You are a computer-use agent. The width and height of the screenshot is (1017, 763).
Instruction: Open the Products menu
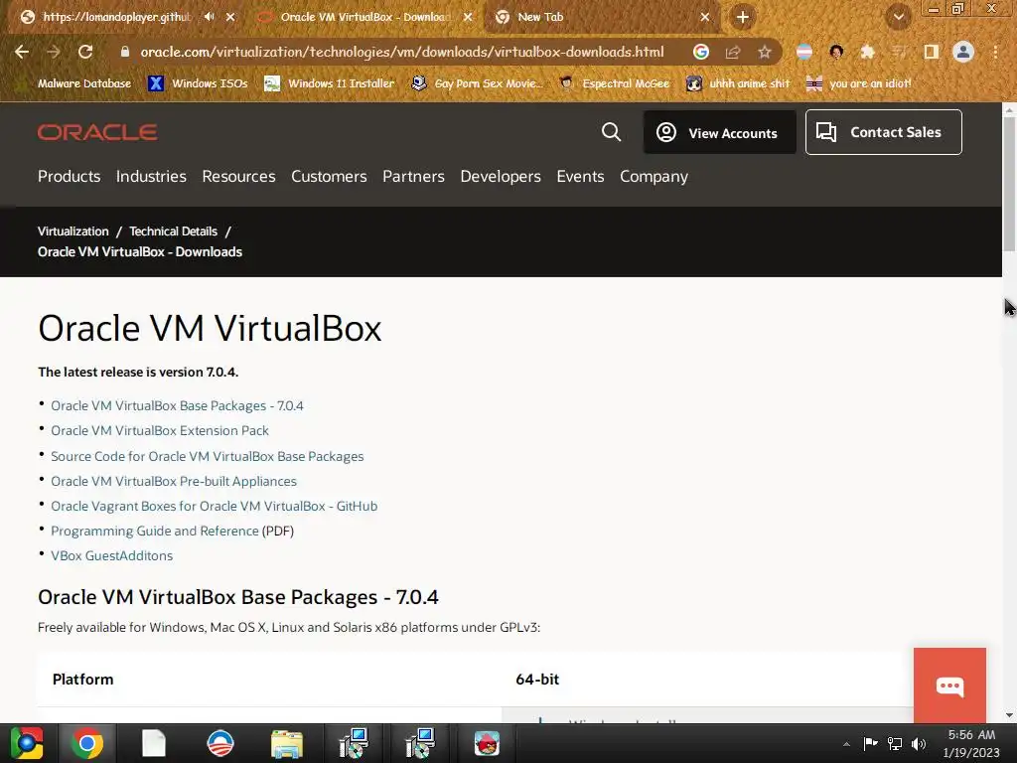[69, 177]
